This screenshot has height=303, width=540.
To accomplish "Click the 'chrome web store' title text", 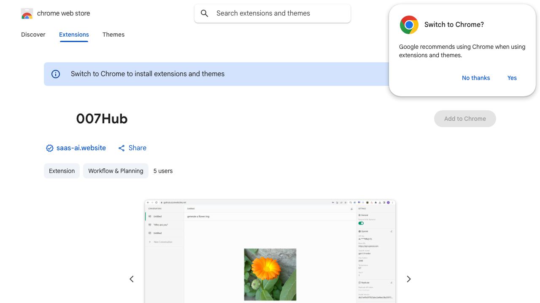I will point(64,13).
